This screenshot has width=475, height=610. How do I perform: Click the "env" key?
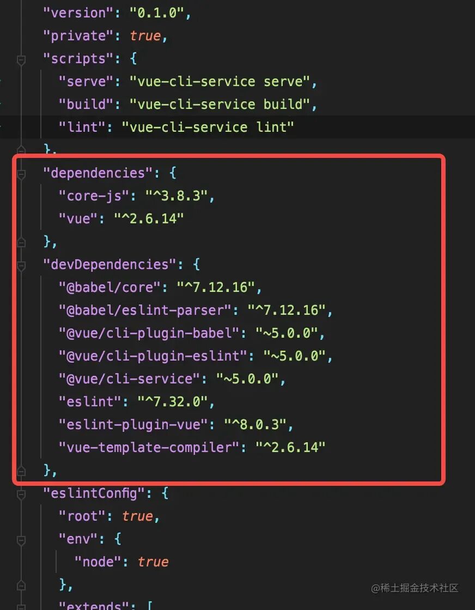78,539
